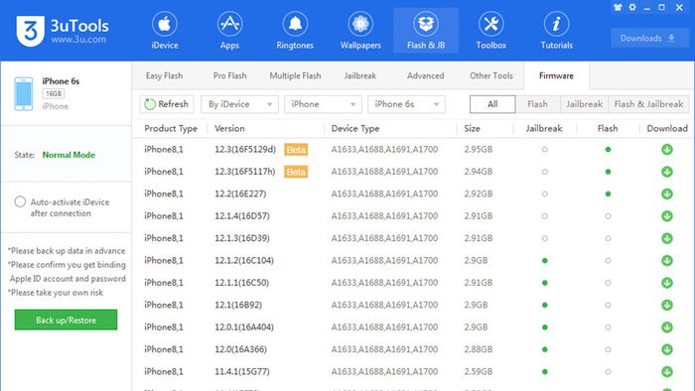The image size is (695, 391).
Task: Download firmware 12.0.1(16A404)
Action: (667, 327)
